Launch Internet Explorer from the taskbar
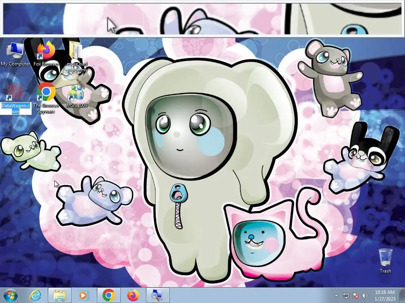 click(x=35, y=295)
